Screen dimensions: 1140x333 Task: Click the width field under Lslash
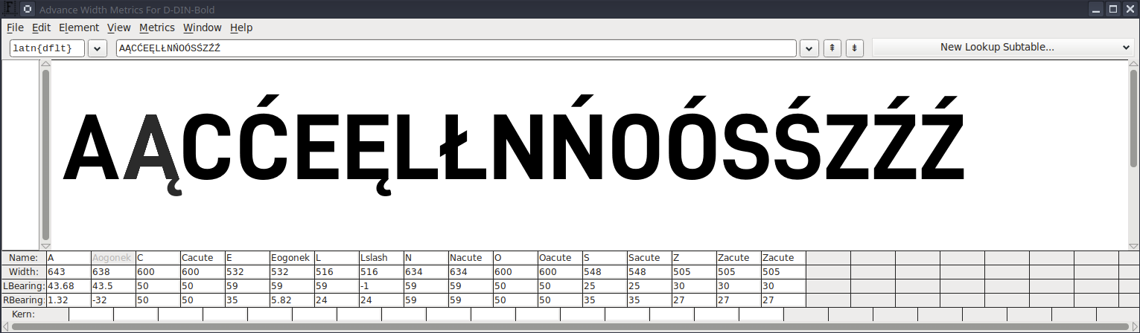pyautogui.click(x=381, y=272)
